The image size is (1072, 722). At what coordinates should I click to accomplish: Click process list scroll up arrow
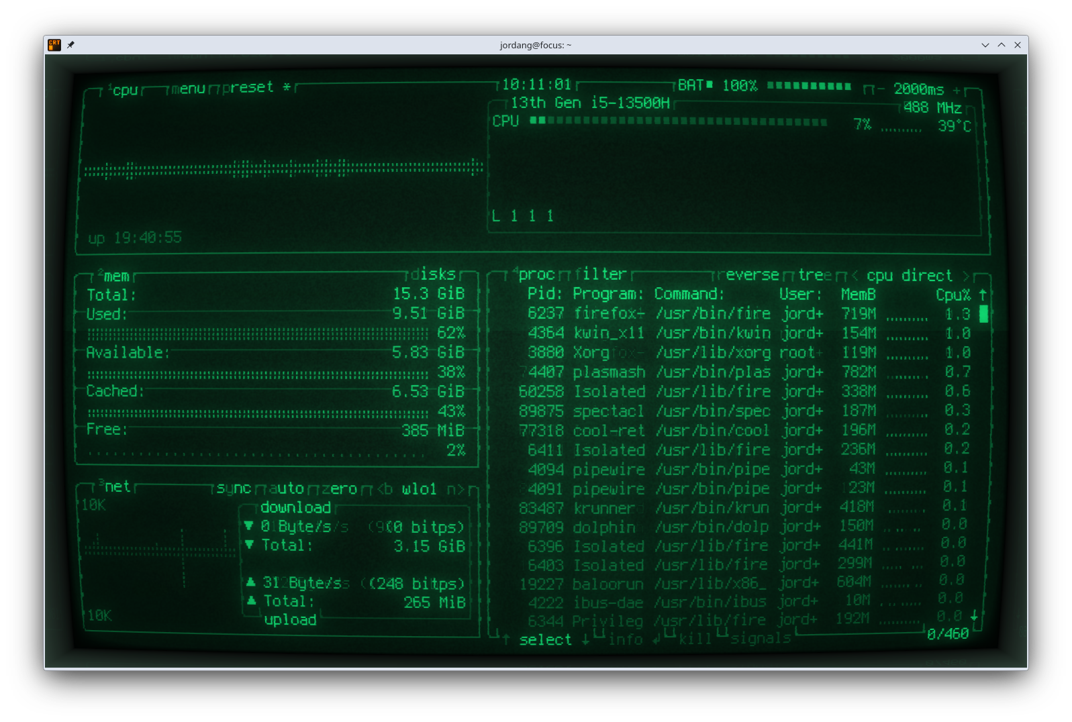(x=983, y=295)
